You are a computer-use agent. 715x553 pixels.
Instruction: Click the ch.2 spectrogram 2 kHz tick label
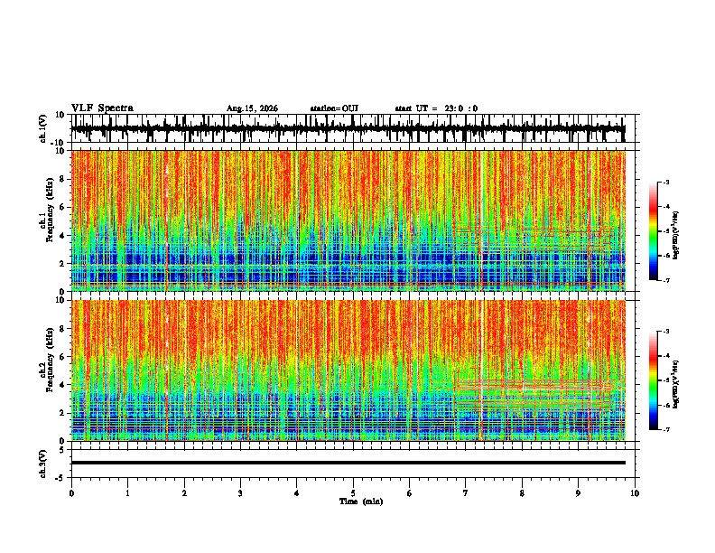(x=63, y=413)
